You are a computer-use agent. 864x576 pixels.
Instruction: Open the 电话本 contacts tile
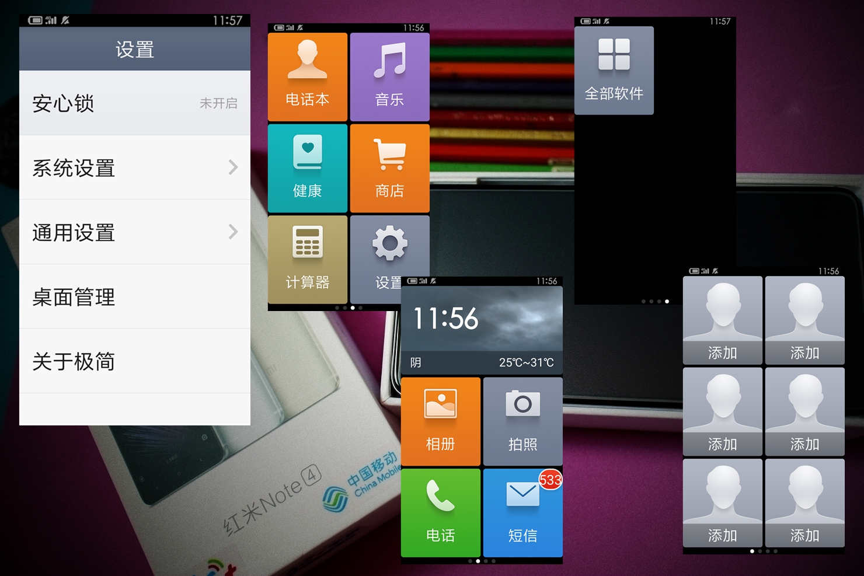point(307,76)
